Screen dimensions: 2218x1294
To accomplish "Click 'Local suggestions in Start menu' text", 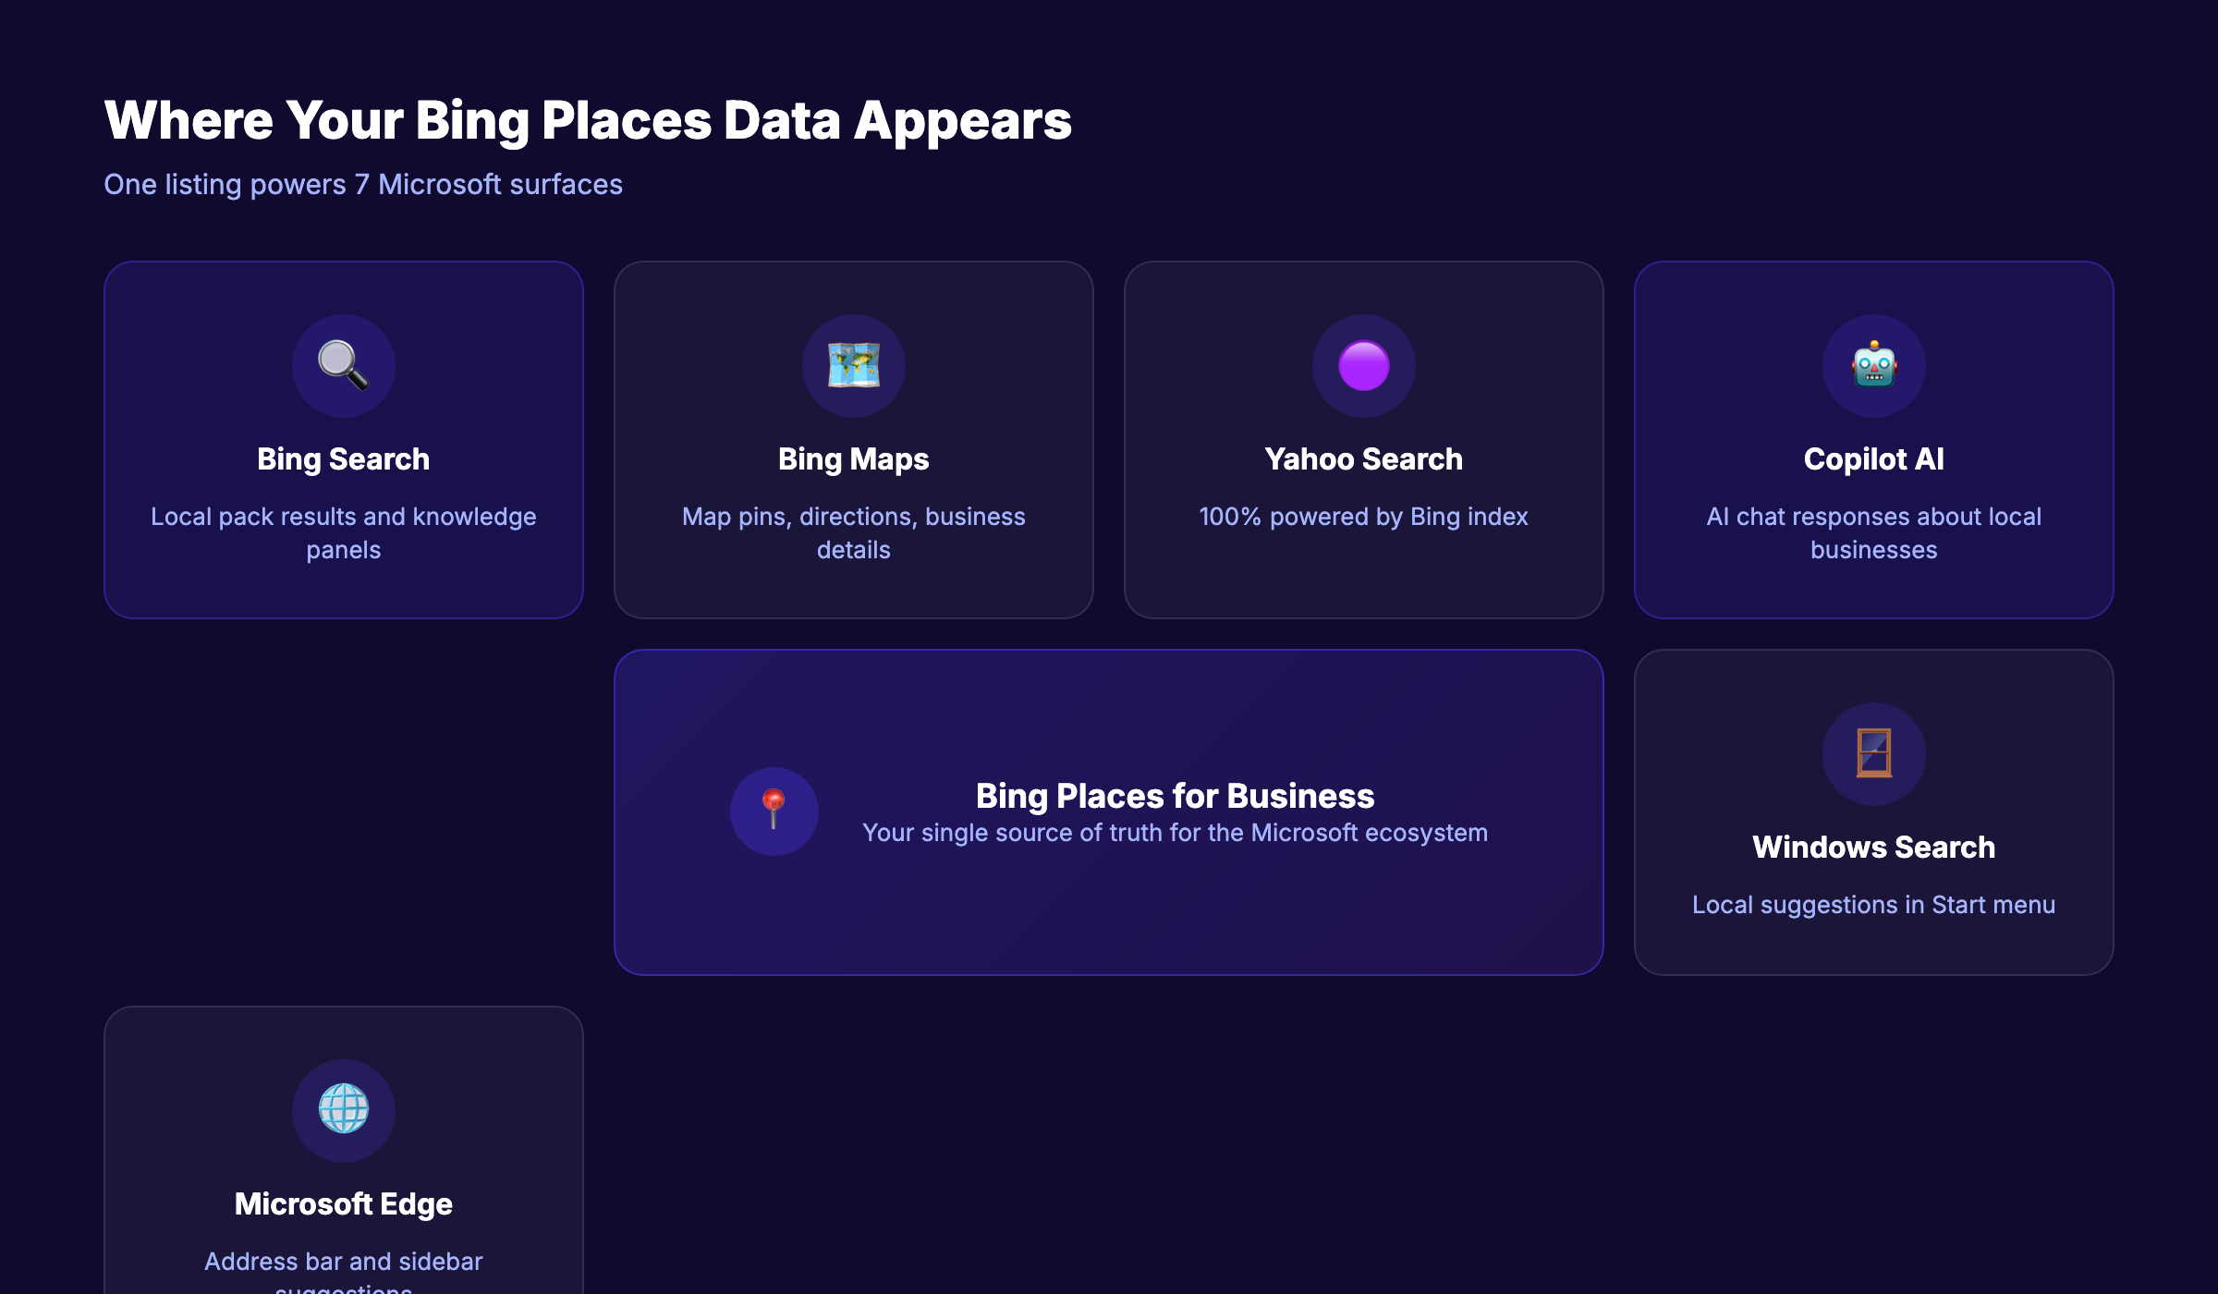I will click(1872, 905).
